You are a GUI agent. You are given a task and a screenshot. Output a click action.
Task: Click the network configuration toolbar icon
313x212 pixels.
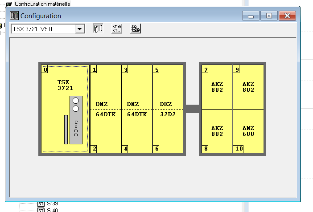135,29
